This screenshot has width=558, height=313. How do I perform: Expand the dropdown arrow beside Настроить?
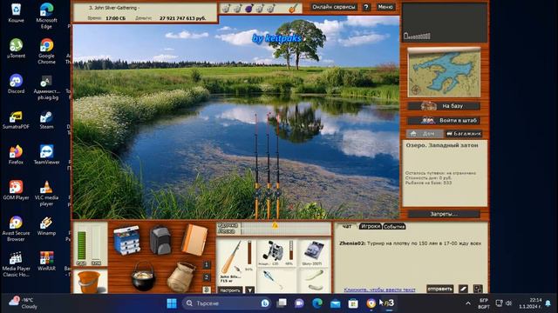click(250, 290)
